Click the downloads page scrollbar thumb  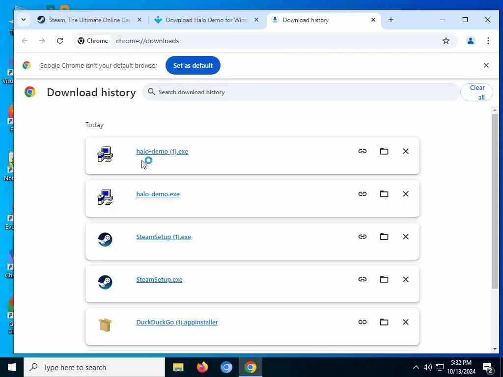coord(495,201)
